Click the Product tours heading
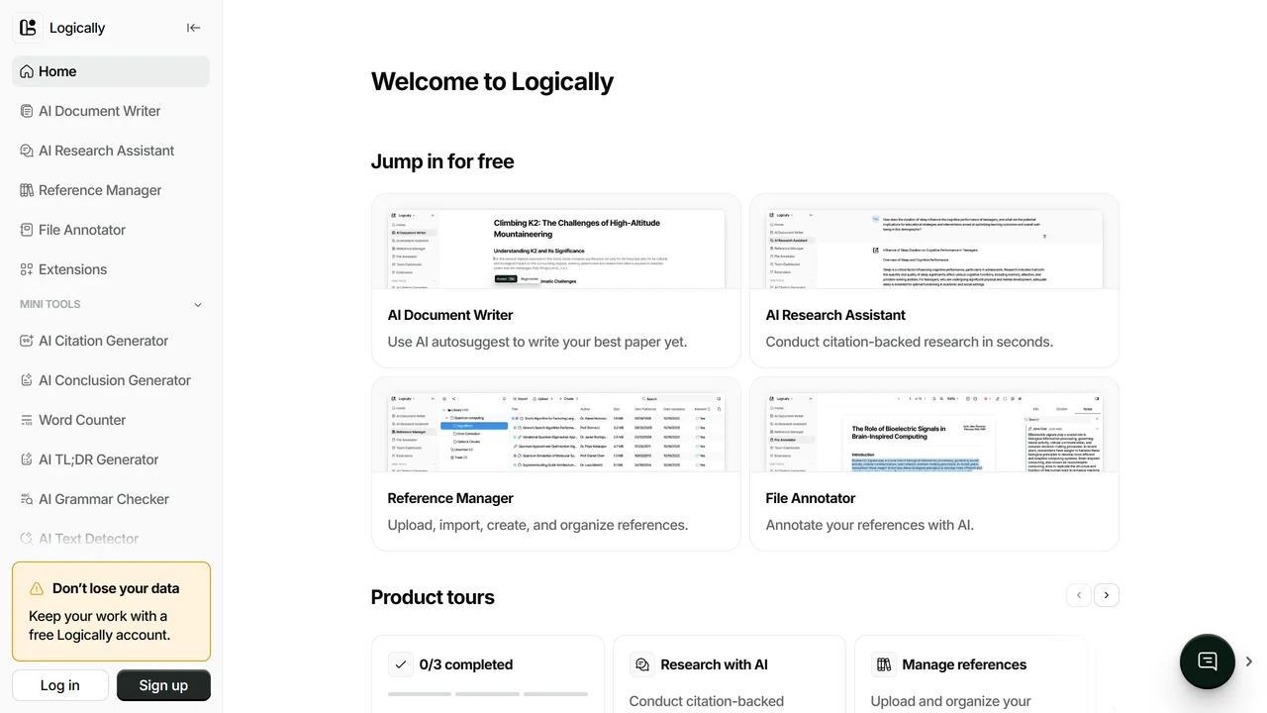 tap(433, 597)
